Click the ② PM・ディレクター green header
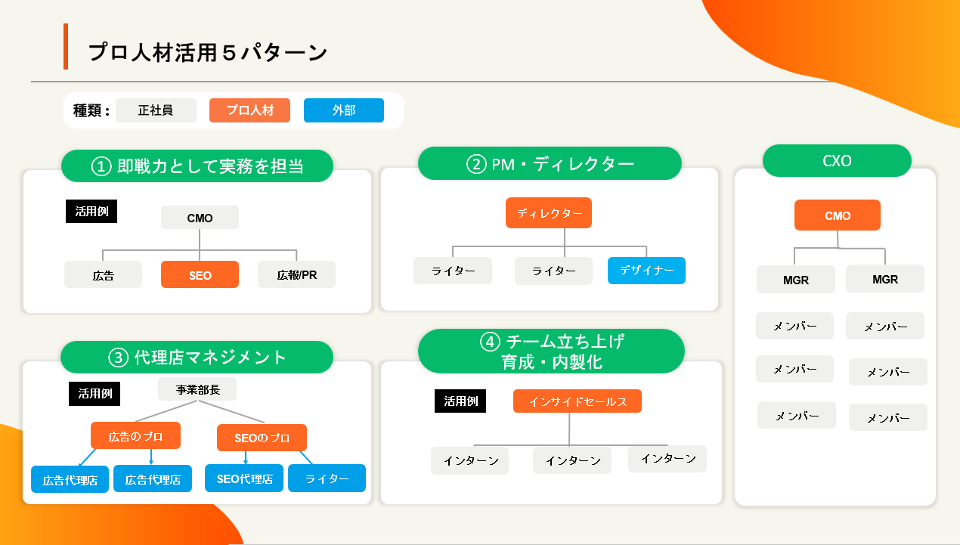 (550, 163)
